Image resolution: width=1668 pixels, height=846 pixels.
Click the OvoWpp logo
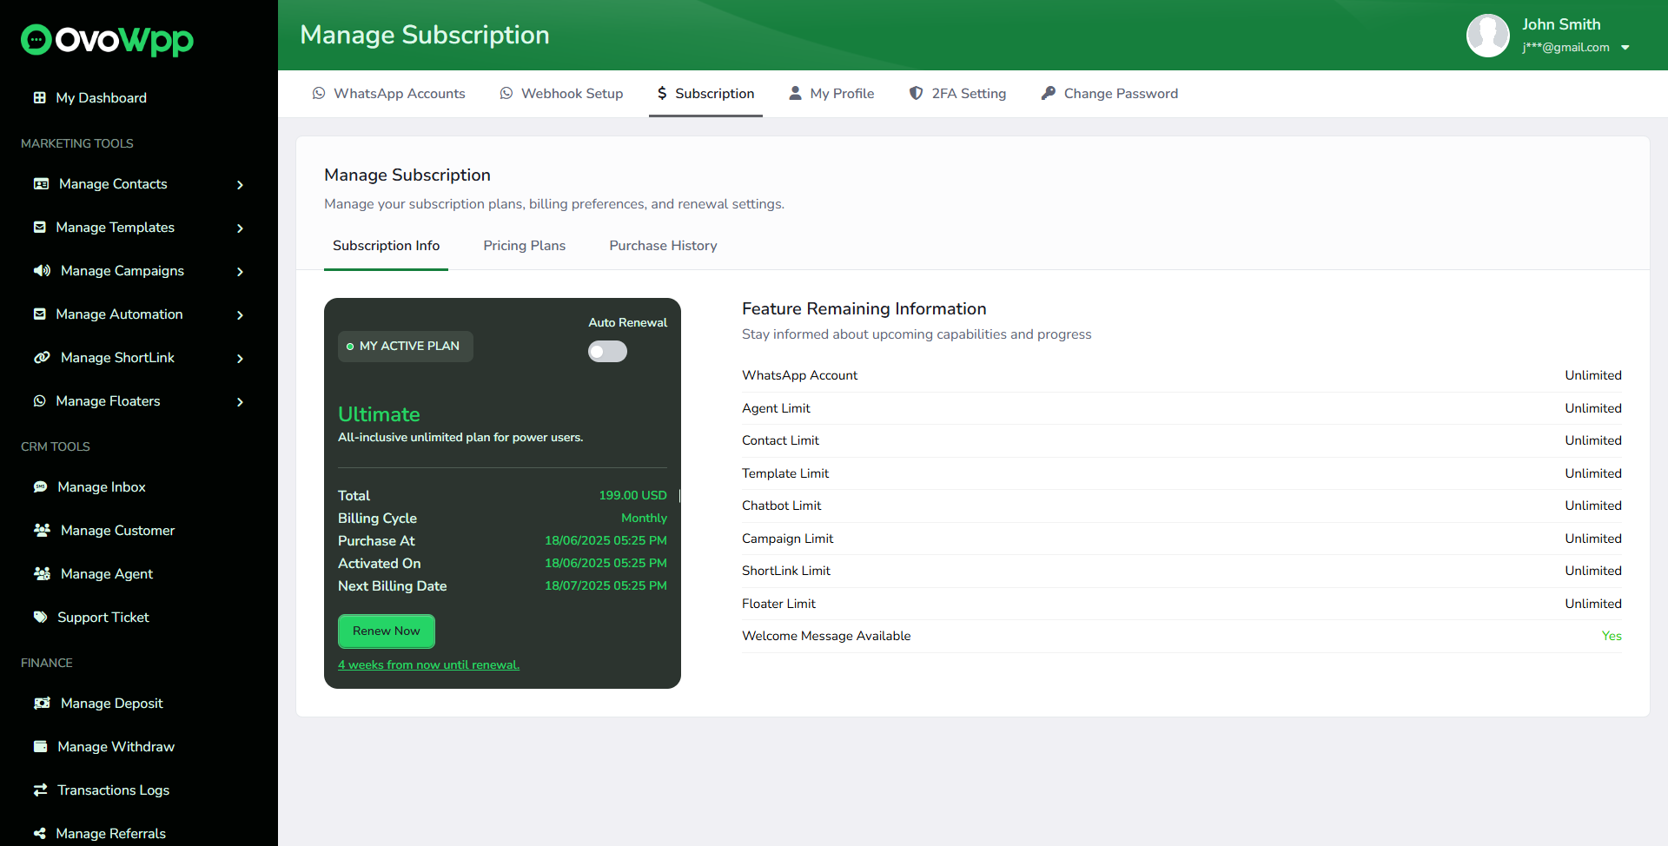pos(107,40)
